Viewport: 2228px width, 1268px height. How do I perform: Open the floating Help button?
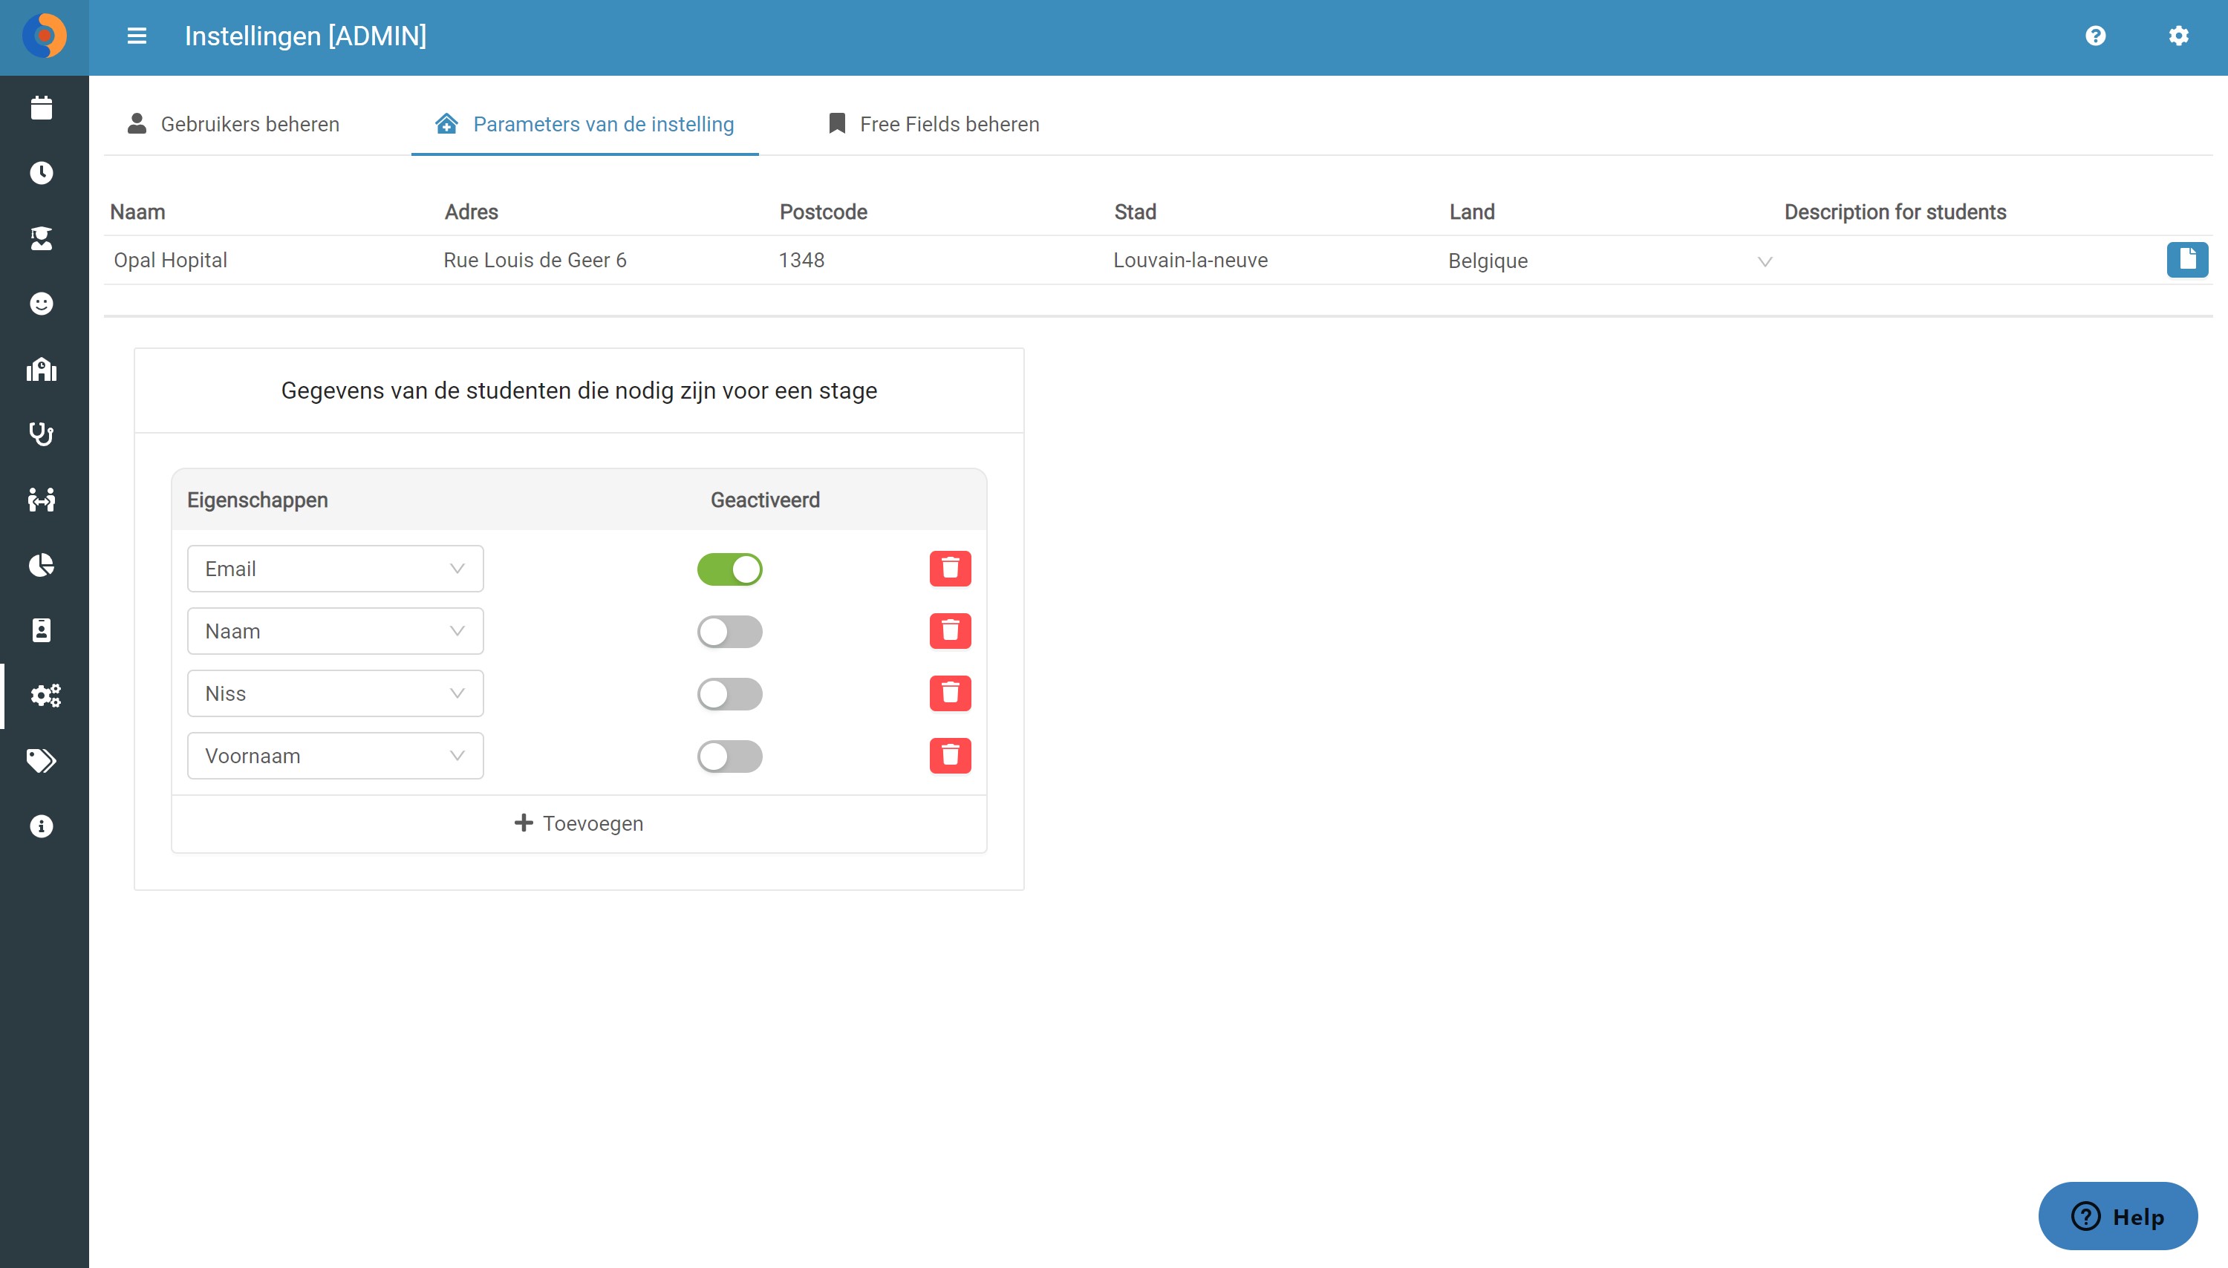2117,1217
